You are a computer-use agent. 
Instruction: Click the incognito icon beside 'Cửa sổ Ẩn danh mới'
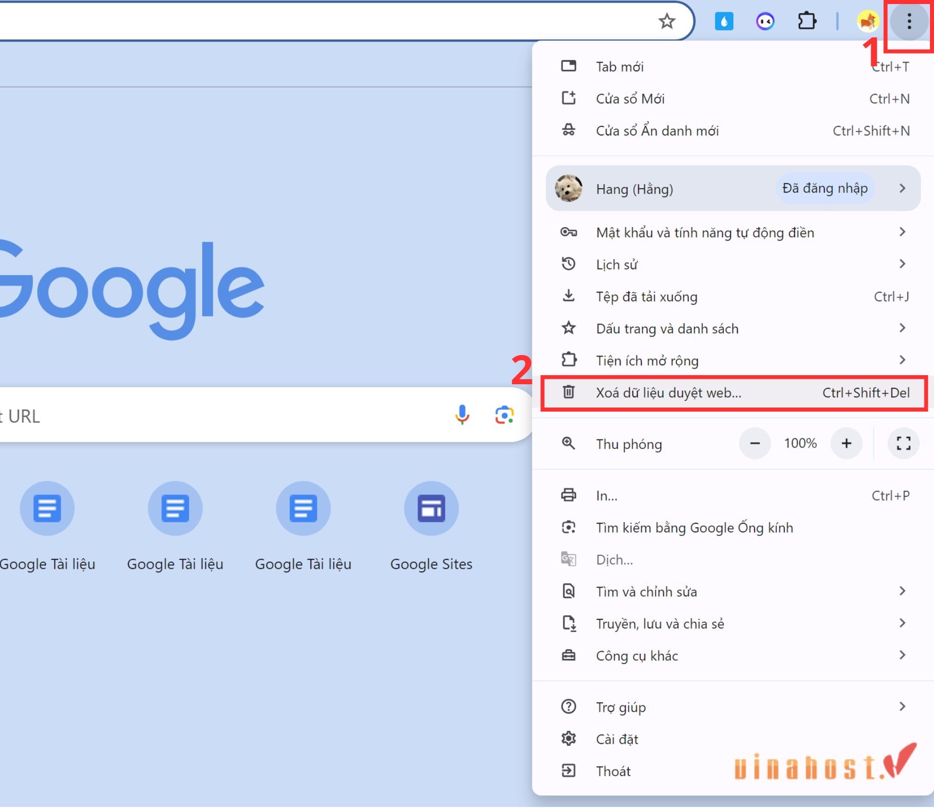[x=569, y=130]
